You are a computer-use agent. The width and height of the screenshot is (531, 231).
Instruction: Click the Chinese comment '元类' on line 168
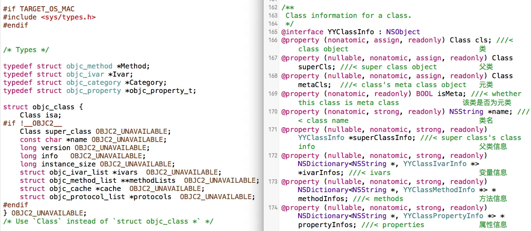(x=486, y=85)
